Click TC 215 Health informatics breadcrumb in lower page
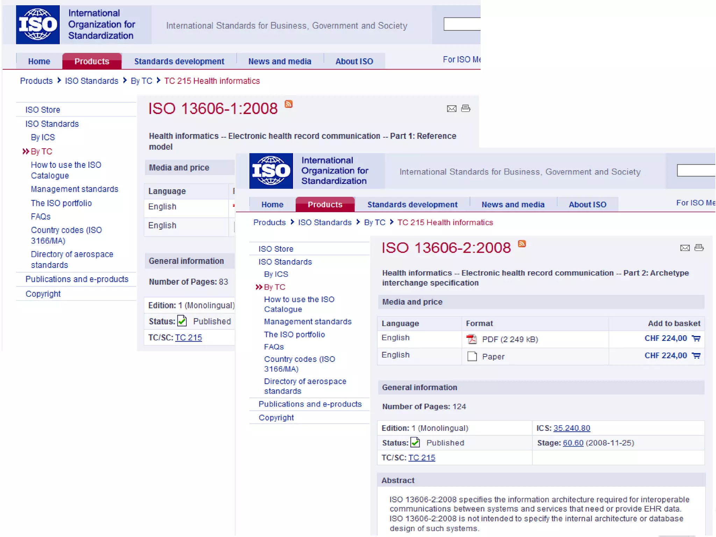This screenshot has height=537, width=716. [x=445, y=222]
